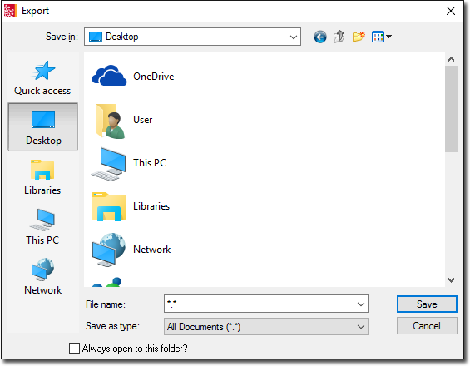Open the Save as type dropdown

coord(266,326)
